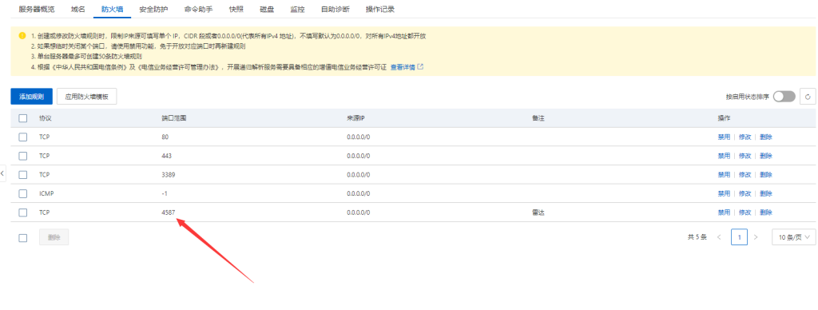Screen dimensions: 818x310
Task: Open the 磁盘 tab
Action: point(267,10)
